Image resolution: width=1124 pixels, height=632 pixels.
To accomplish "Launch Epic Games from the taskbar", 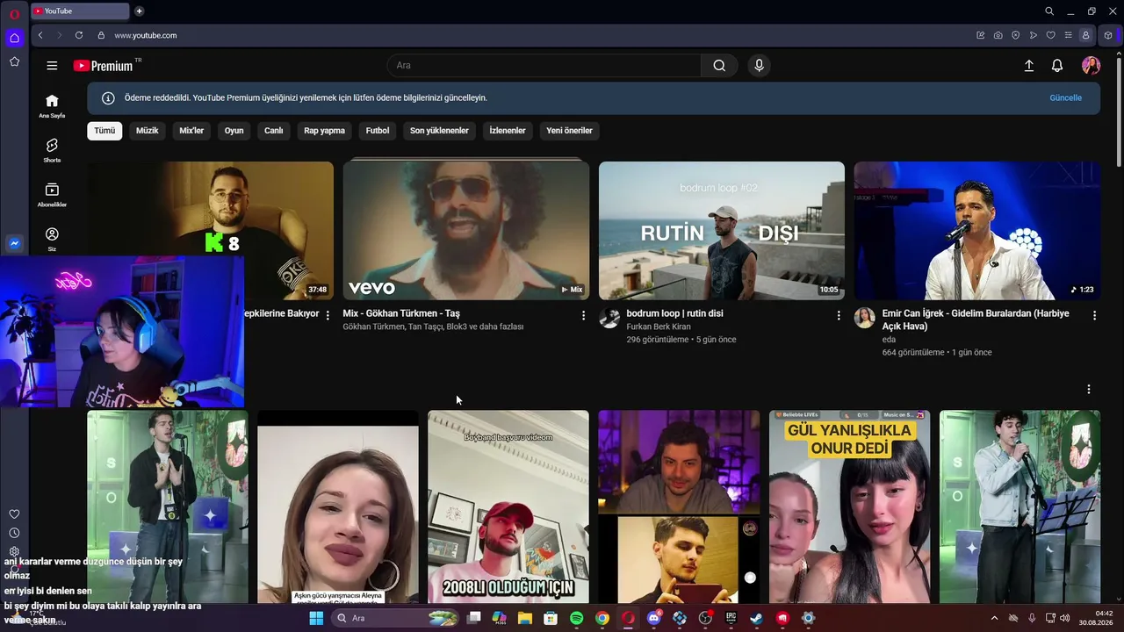I will [x=731, y=618].
